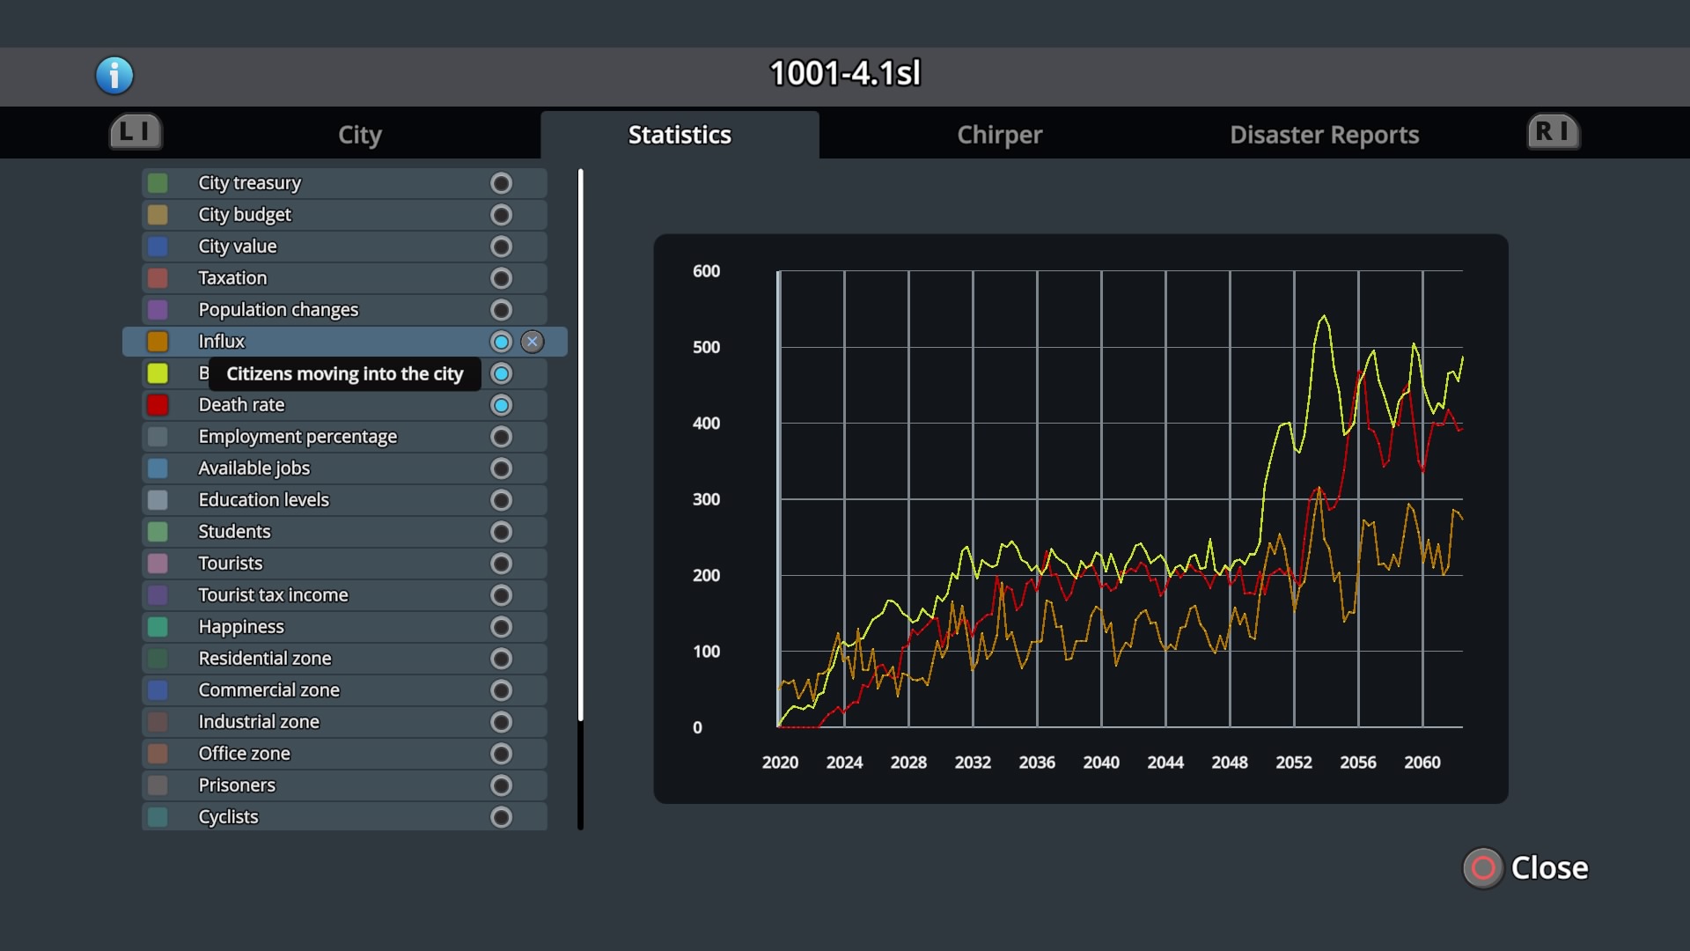Click the Close button label
The image size is (1690, 951).
click(x=1549, y=868)
